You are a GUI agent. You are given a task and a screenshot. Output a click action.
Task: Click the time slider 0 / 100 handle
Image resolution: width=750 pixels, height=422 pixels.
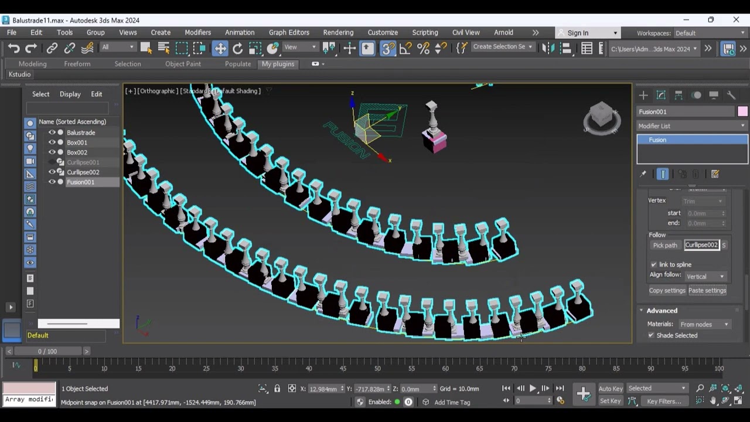47,351
